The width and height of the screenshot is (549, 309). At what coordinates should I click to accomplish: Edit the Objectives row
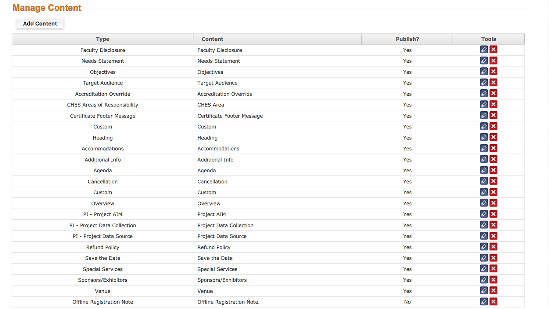pos(484,72)
